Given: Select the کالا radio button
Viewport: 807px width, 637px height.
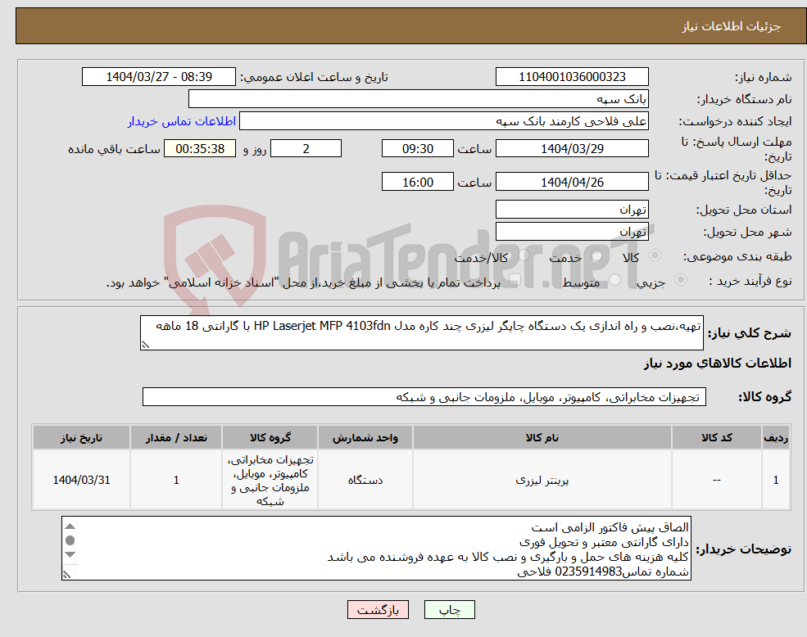Looking at the screenshot, I should pyautogui.click(x=655, y=255).
